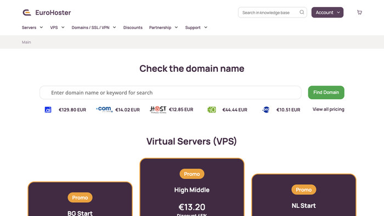This screenshot has width=384, height=216.
Task: Open the View all pricing link
Action: click(328, 109)
